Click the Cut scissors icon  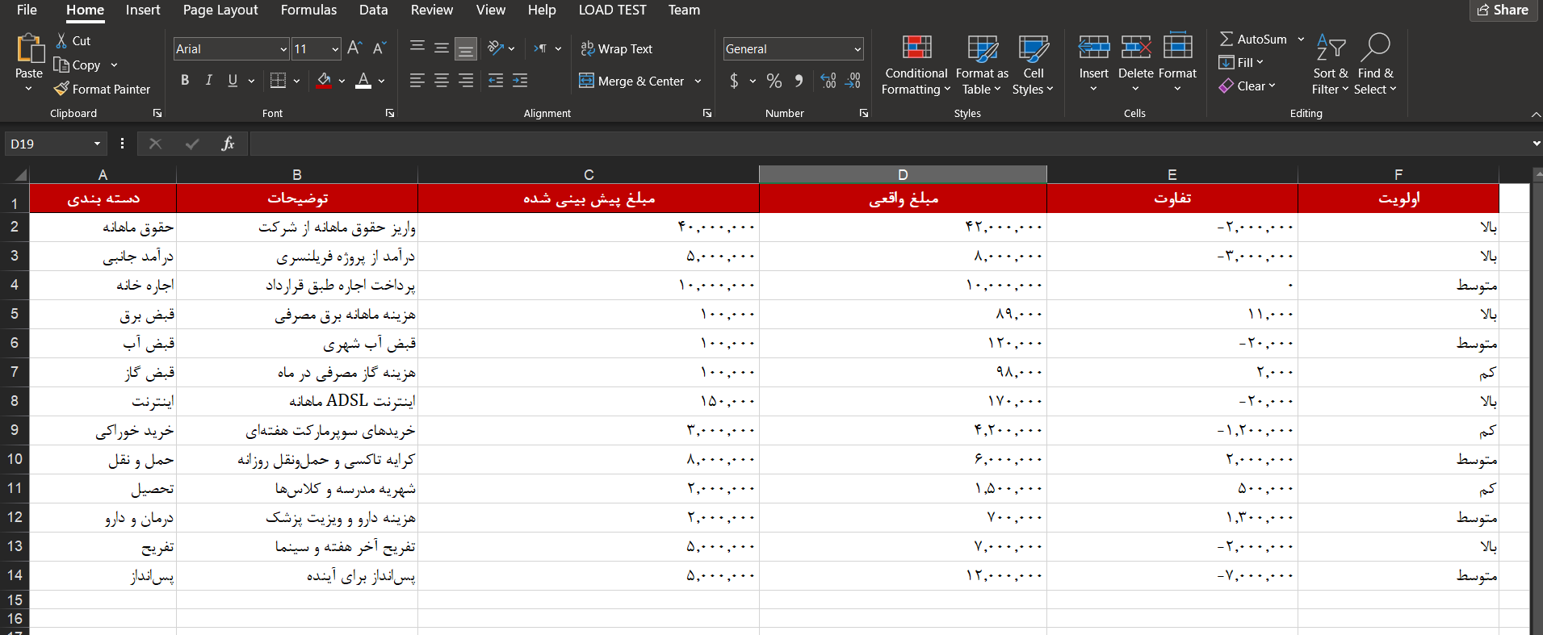click(61, 40)
